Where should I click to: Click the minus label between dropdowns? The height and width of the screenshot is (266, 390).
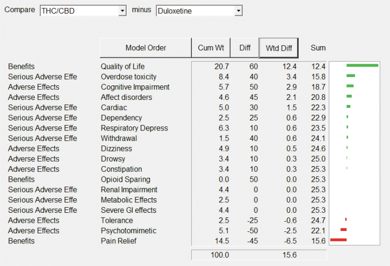coord(141,10)
